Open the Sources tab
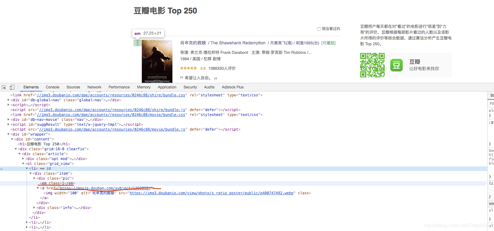 (73, 87)
